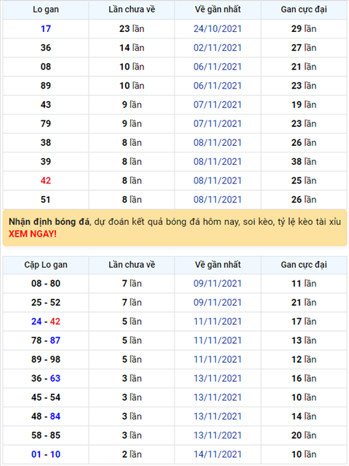
Task: Select pair 08 - 80
Action: 46,284
